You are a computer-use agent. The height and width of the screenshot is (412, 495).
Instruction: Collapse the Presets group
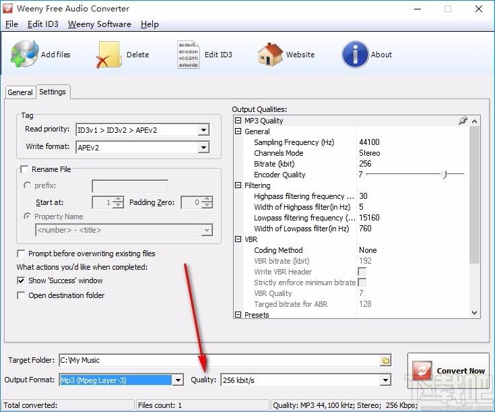tap(238, 315)
